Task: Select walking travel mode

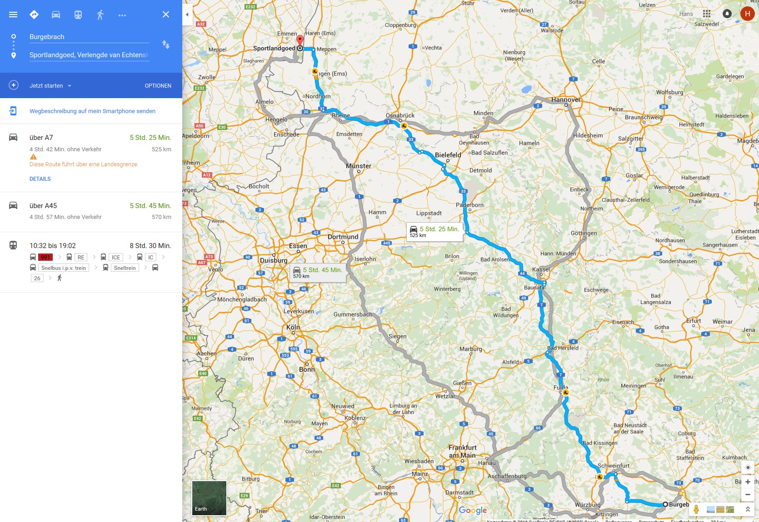Action: point(100,15)
